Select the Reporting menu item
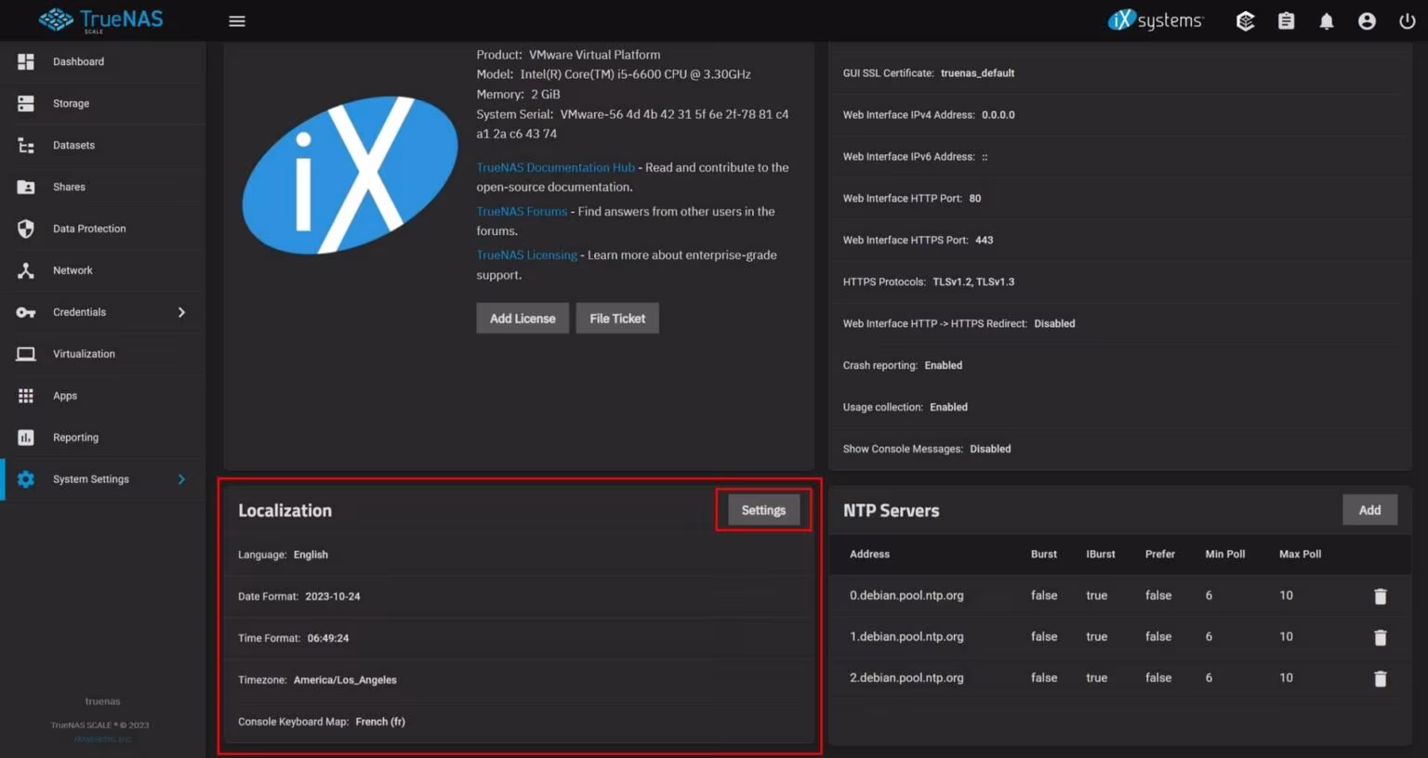The width and height of the screenshot is (1428, 758). pos(102,438)
